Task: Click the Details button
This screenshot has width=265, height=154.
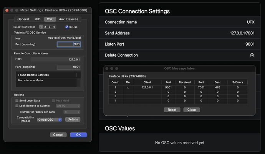Action: point(73,119)
